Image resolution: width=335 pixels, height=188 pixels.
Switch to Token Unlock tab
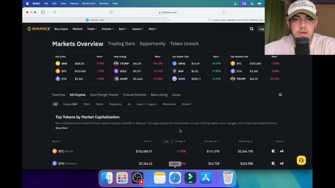pyautogui.click(x=185, y=44)
